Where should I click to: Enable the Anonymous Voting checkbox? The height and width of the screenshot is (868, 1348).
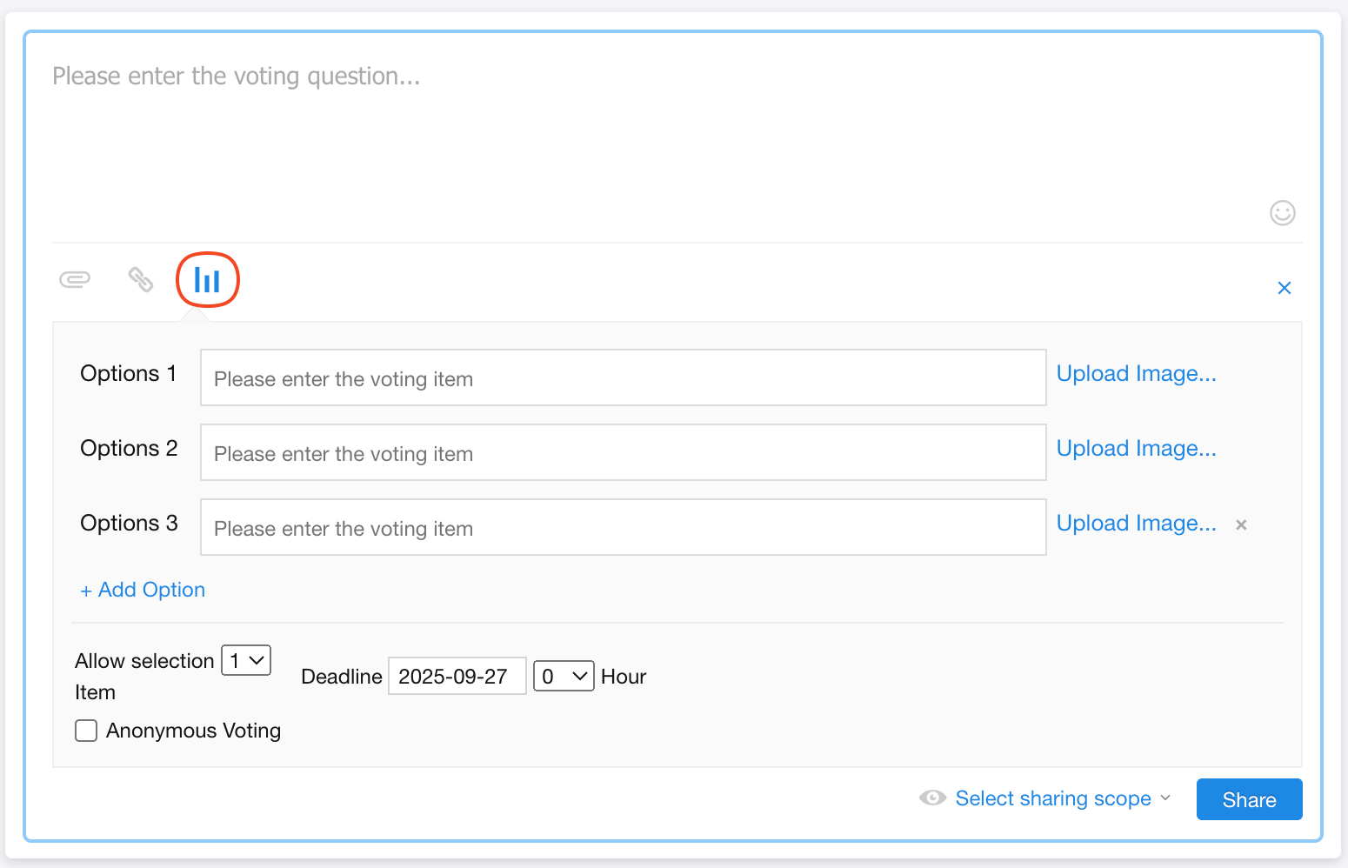coord(86,731)
